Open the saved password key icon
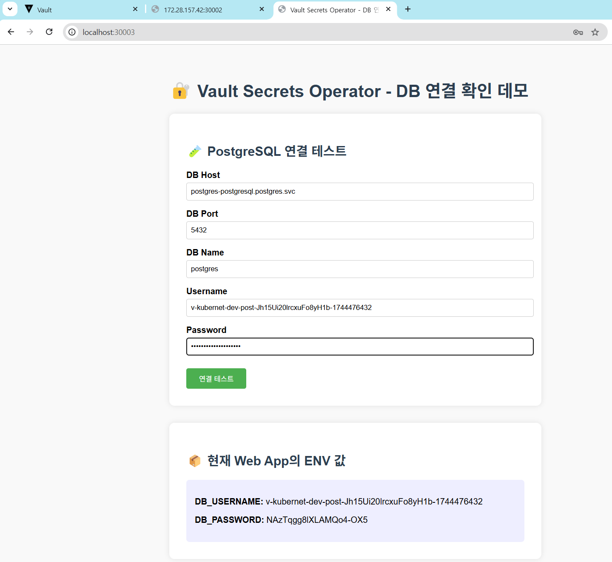Screen dimensions: 612x562 578,32
